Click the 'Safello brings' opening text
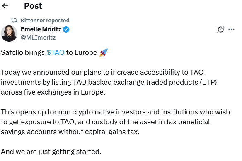This screenshot has width=242, height=161. pyautogui.click(x=23, y=52)
